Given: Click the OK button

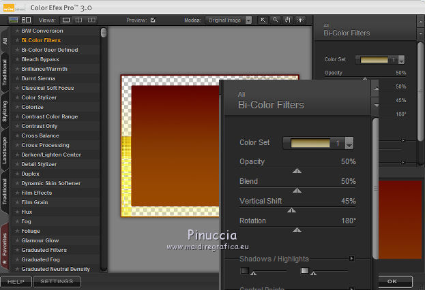Looking at the screenshot, I should coord(392,281).
